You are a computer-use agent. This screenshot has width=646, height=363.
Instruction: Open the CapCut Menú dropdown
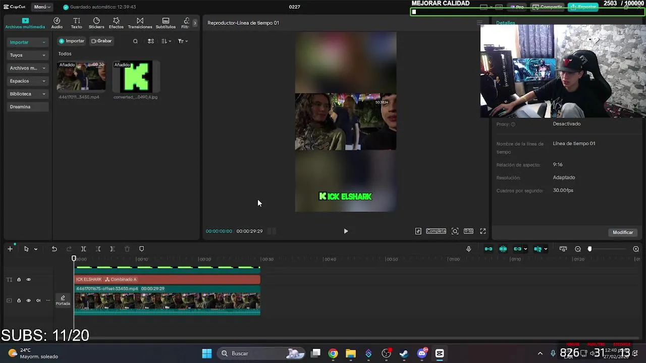pos(42,7)
